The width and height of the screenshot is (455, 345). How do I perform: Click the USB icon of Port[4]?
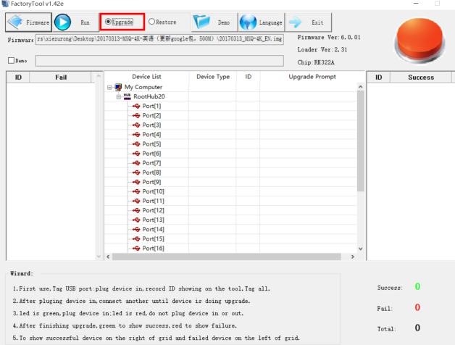[x=136, y=135]
